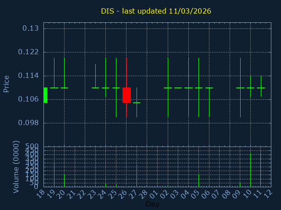Click the tall day 11 volume bar
The height and width of the screenshot is (210, 281).
point(260,170)
